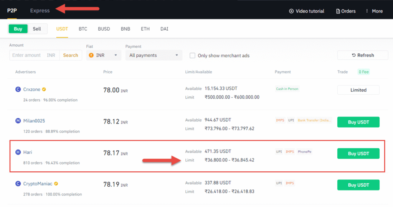Click the Video tutorial play icon
This screenshot has width=393, height=207.
291,11
